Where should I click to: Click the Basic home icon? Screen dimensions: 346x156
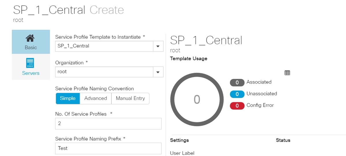click(x=31, y=38)
